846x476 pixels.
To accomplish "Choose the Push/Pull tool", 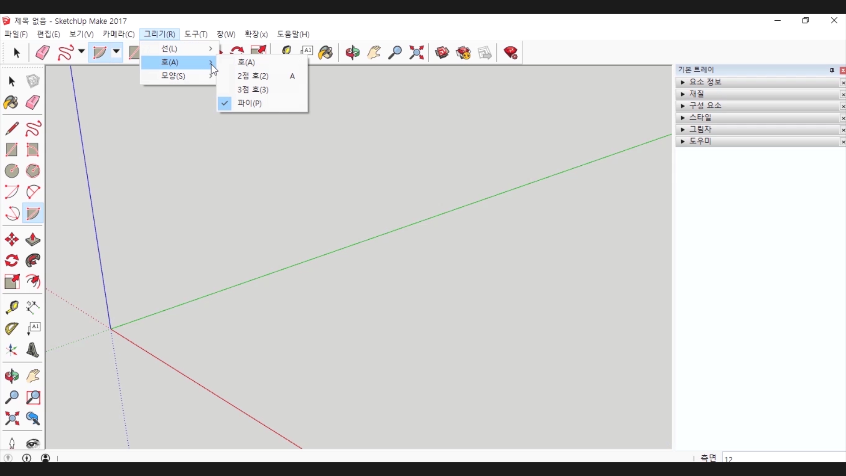I will [x=33, y=240].
